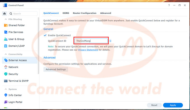Viewport: 190px width, 110px height.
Task: Select Network label in sidebar
Action: (x=13, y=67)
